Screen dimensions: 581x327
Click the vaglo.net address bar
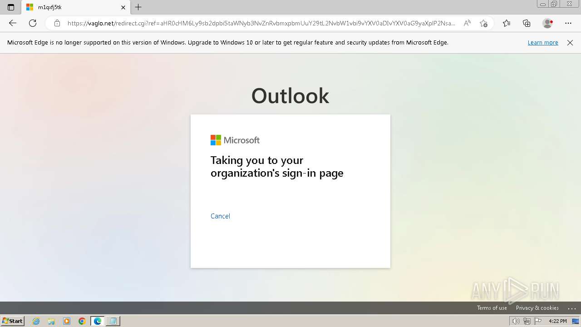pyautogui.click(x=261, y=23)
